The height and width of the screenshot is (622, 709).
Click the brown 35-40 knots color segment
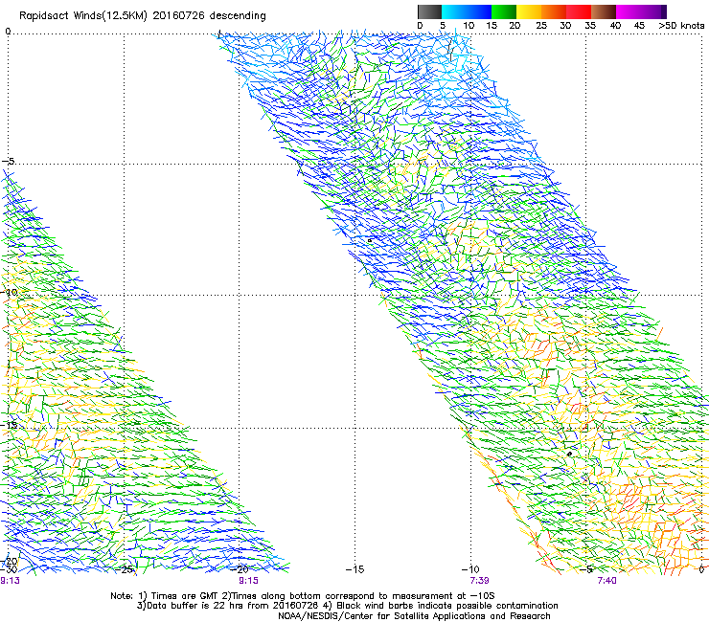coord(604,11)
